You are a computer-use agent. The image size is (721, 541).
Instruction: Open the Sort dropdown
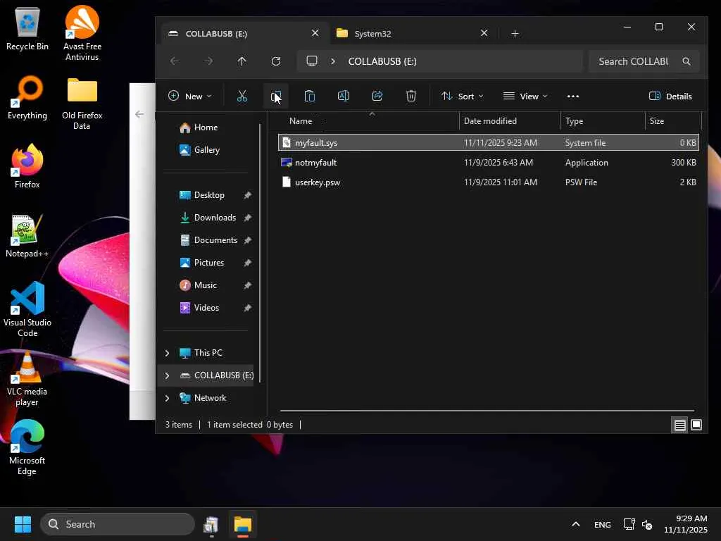[462, 97]
